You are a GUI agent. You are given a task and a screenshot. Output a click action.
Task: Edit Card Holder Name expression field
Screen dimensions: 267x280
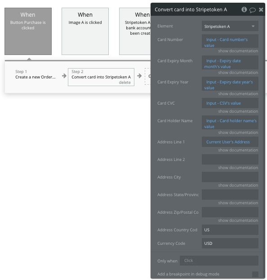(230, 122)
